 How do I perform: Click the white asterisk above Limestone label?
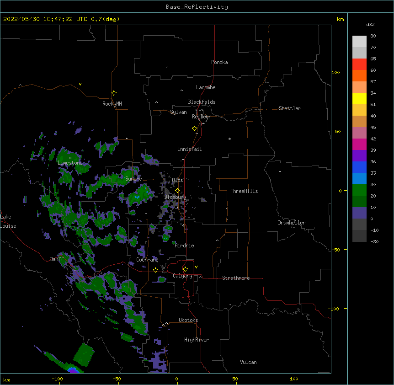tap(70, 158)
